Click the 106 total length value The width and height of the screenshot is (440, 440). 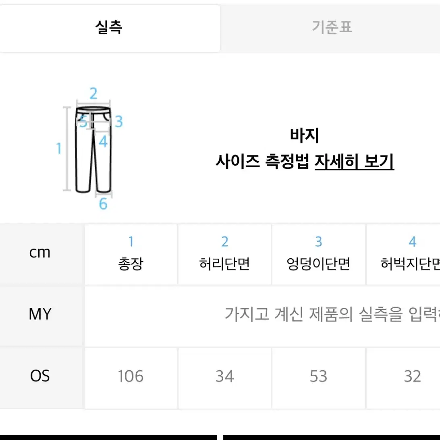pyautogui.click(x=131, y=376)
